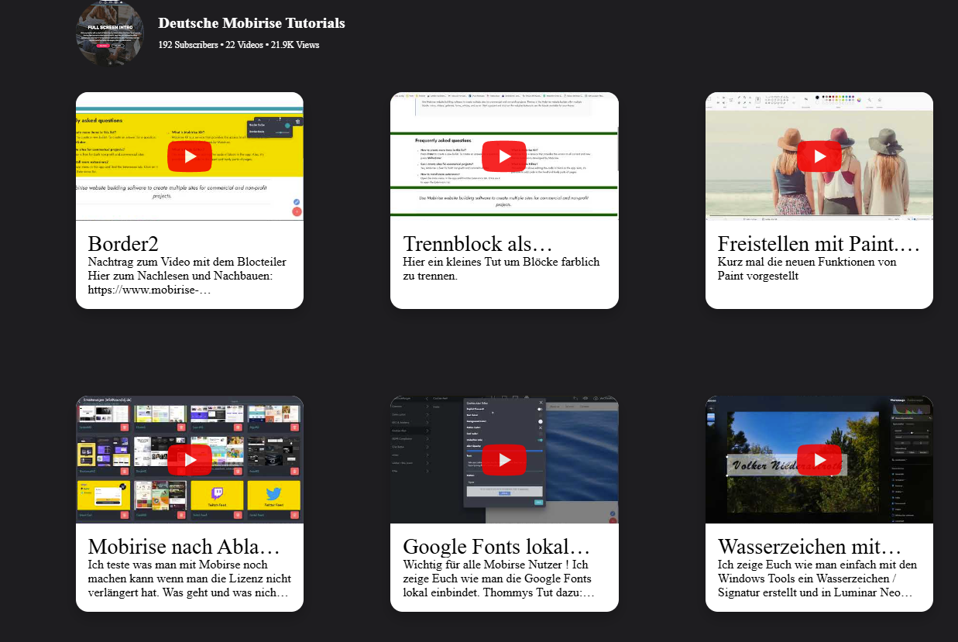Play the Mobirise nach Abla… video
Screen dimensions: 958x642
coord(189,460)
